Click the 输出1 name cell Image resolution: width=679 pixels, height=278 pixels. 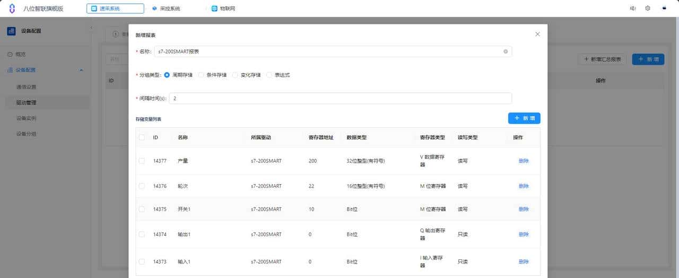[184, 234]
